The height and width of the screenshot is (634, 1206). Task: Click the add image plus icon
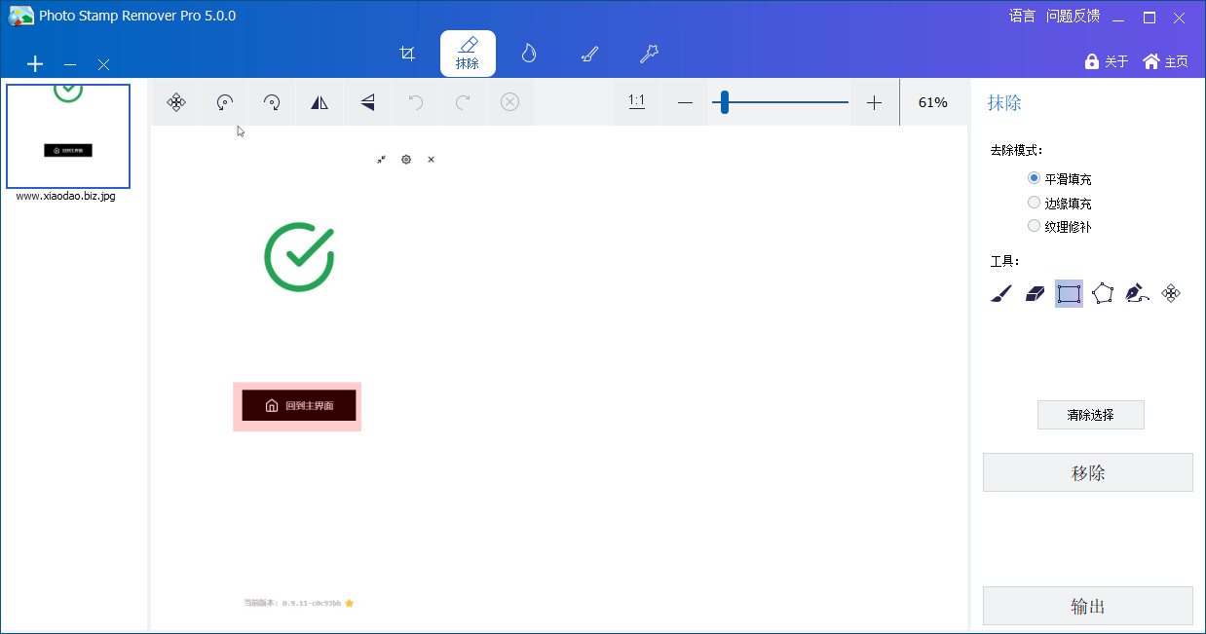pyautogui.click(x=35, y=64)
